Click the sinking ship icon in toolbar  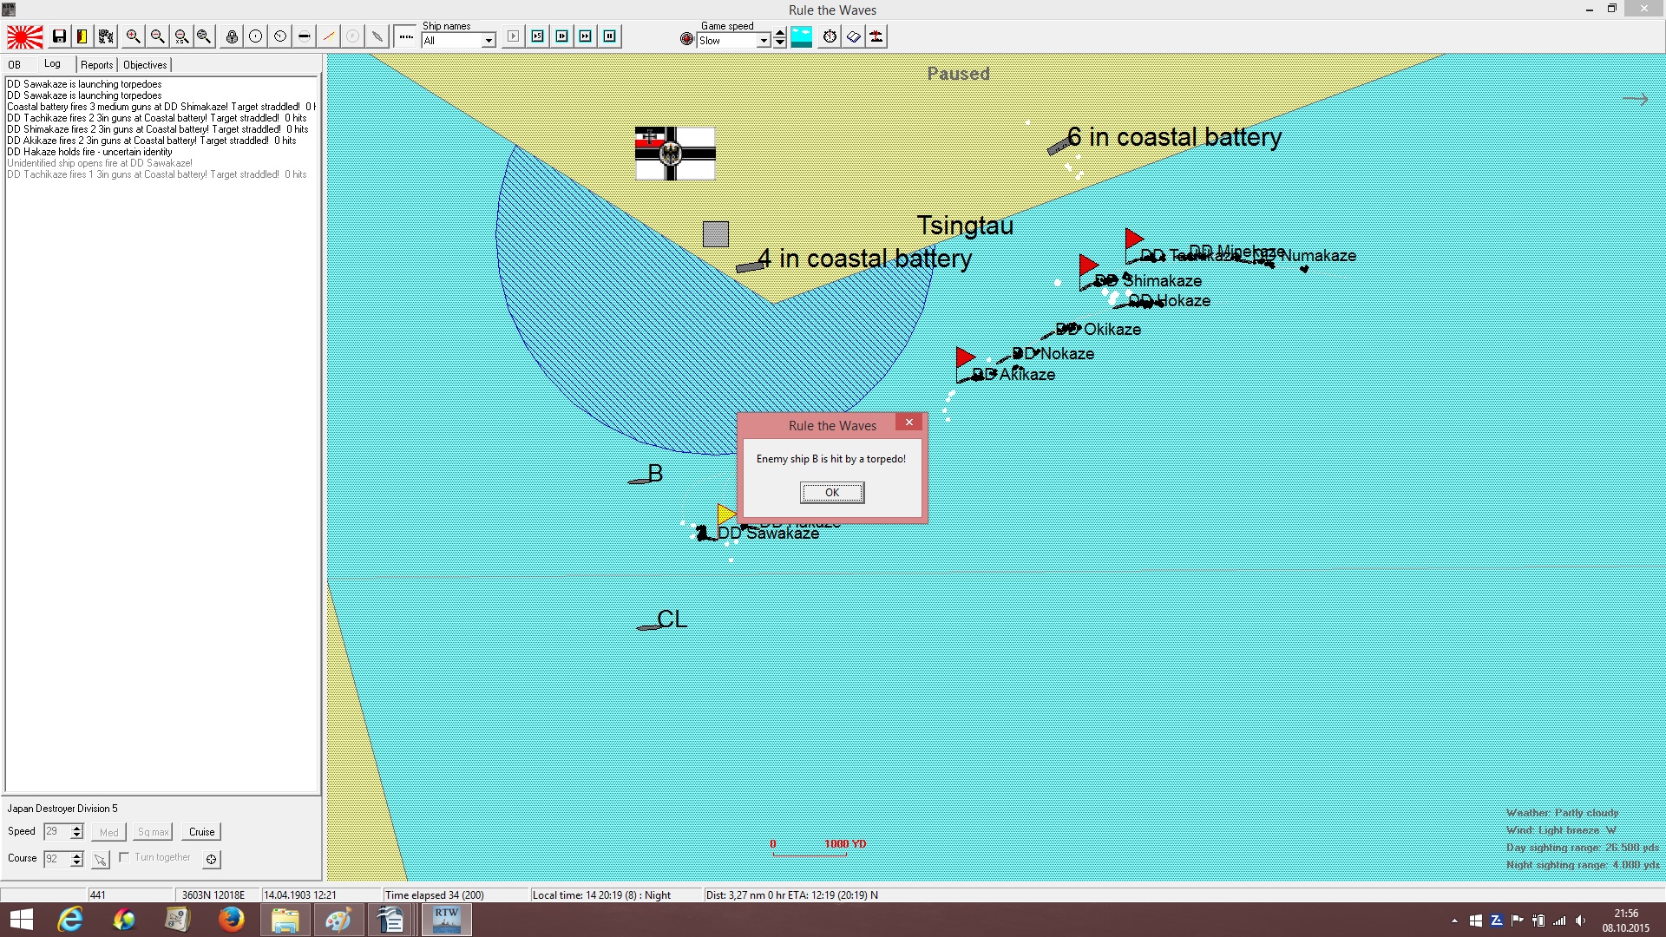click(x=877, y=36)
